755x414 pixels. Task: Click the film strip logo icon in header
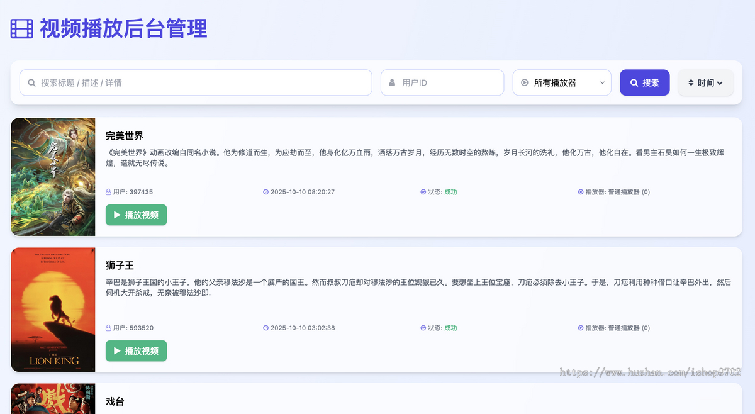point(22,29)
